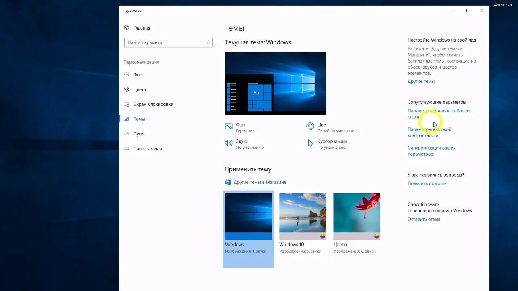
Task: Open Параметры значков рабочего стола
Action: tap(439, 114)
